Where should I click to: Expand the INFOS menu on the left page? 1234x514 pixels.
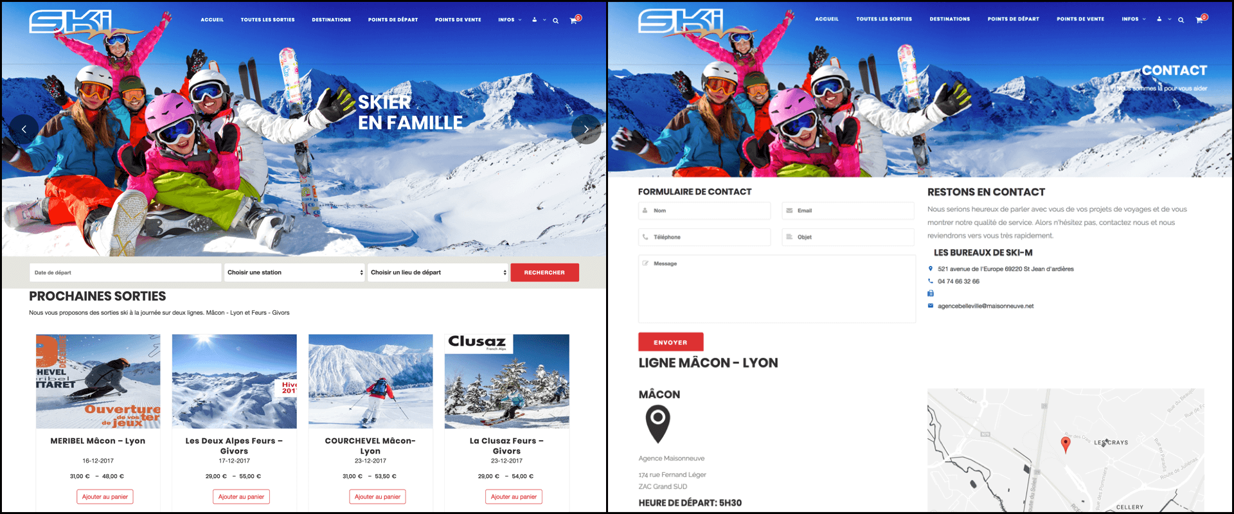[510, 20]
